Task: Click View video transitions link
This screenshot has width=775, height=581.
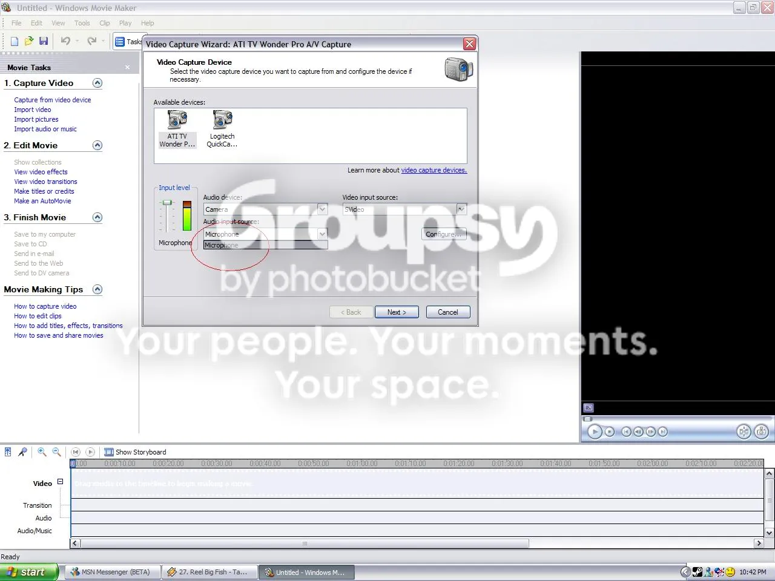Action: point(45,182)
